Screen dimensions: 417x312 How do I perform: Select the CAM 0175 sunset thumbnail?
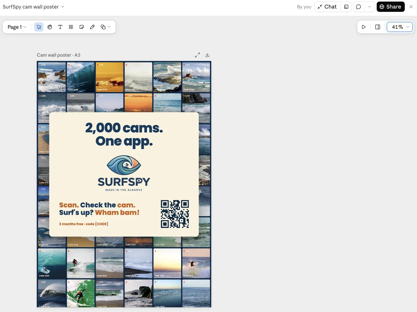coord(110,77)
